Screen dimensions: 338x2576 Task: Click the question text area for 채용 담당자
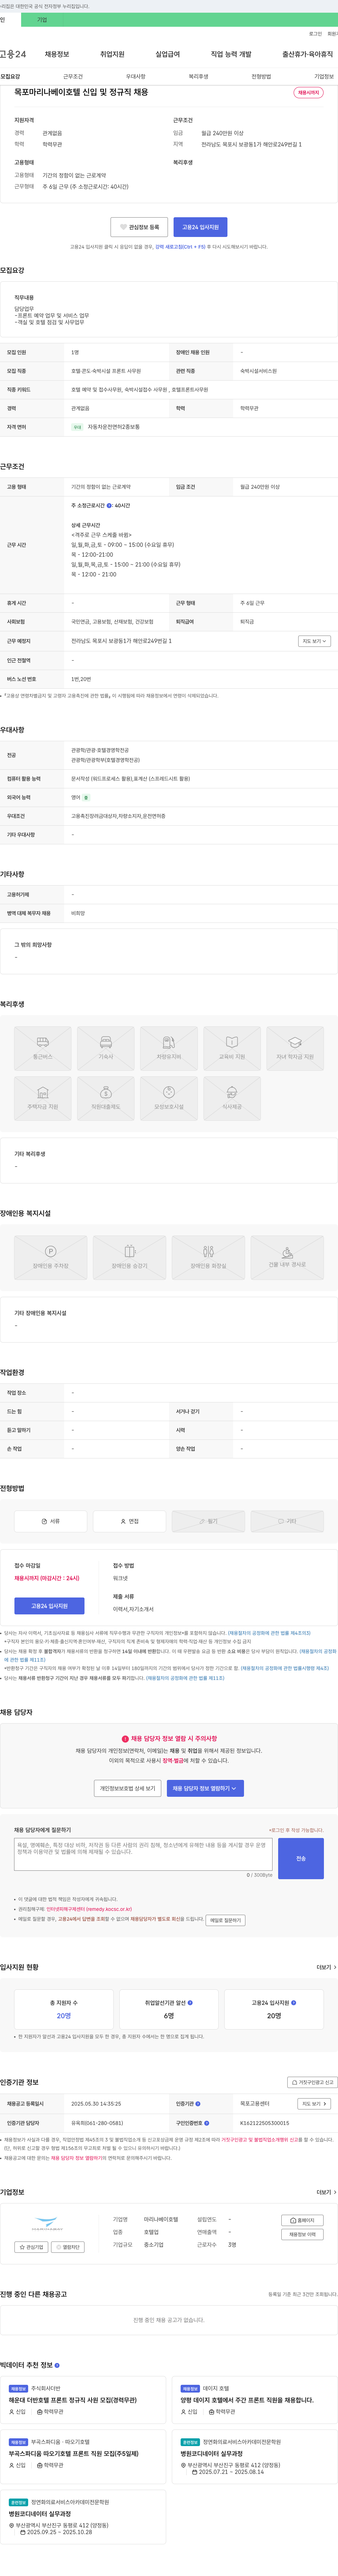click(x=143, y=1854)
